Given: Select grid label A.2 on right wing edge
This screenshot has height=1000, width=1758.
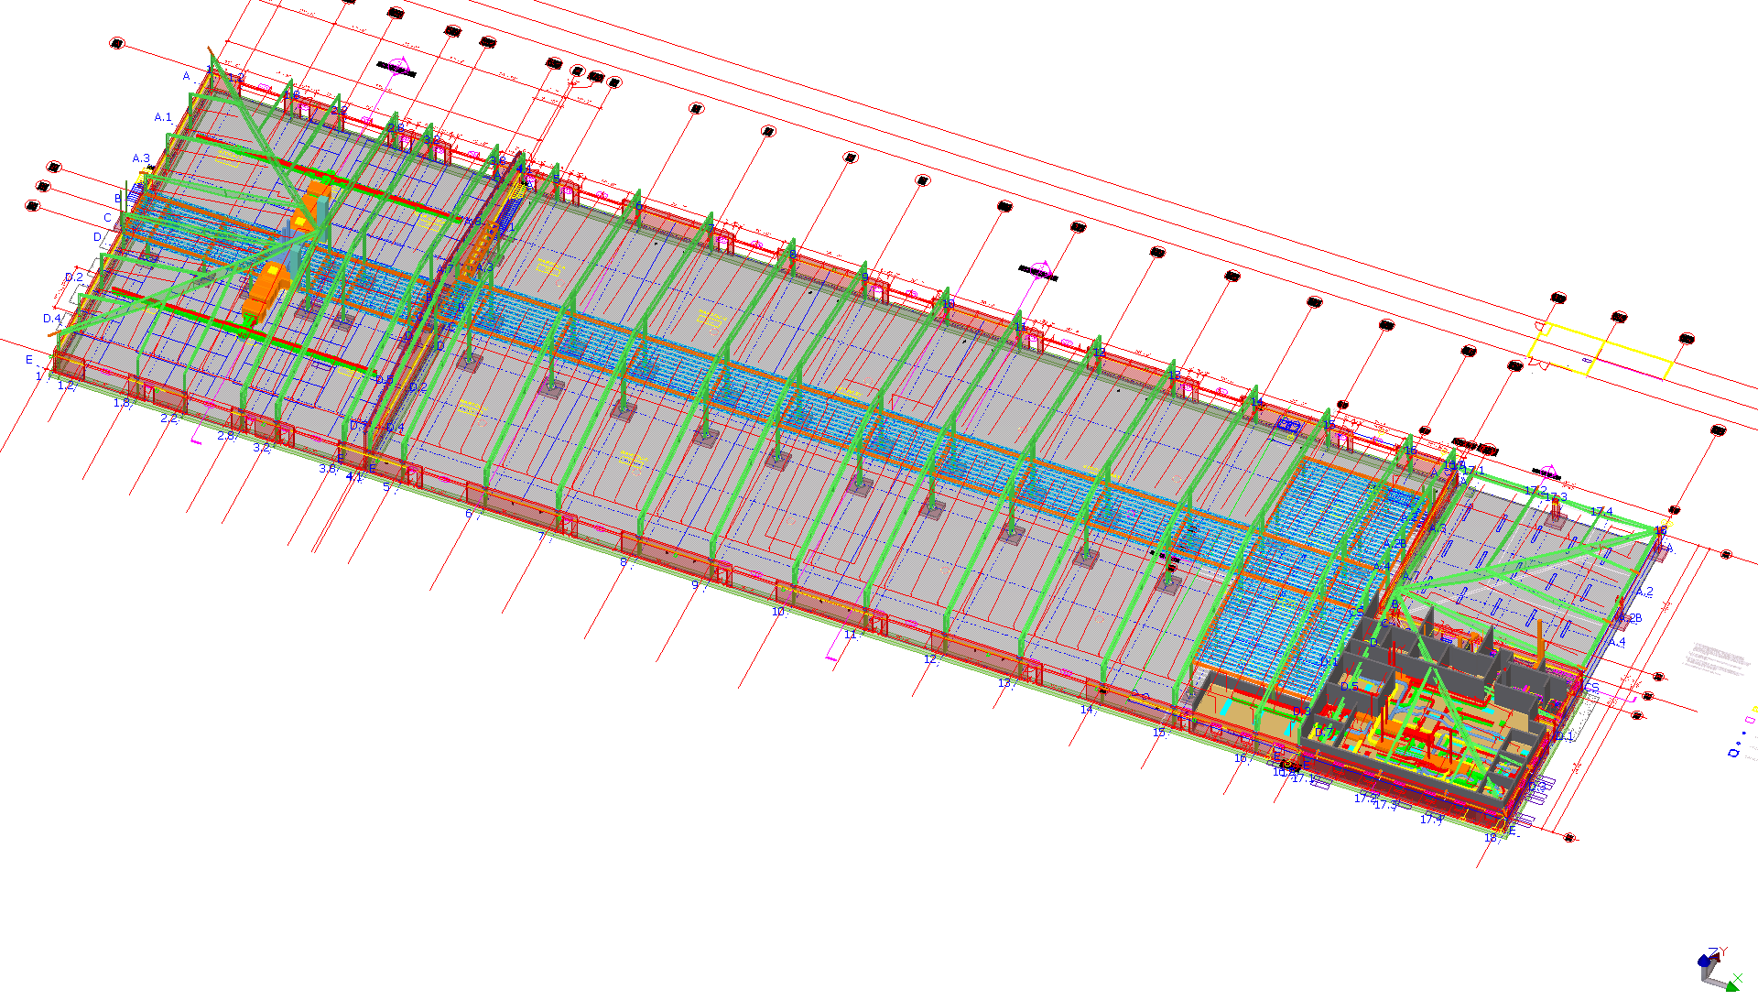Looking at the screenshot, I should point(1644,592).
